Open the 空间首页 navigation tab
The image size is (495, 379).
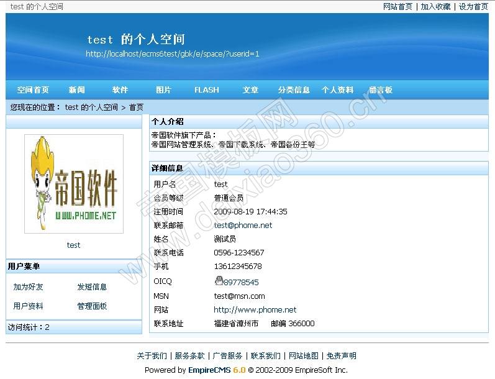click(33, 90)
